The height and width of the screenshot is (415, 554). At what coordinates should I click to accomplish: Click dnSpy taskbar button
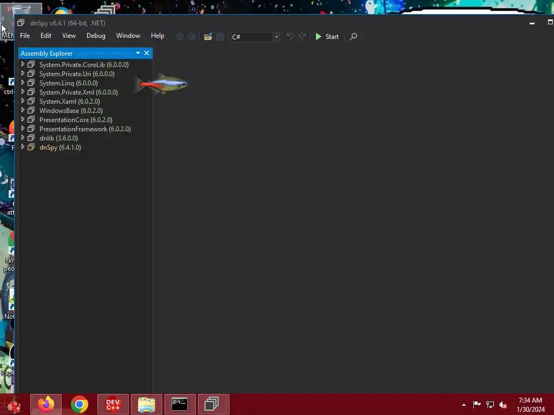pyautogui.click(x=213, y=404)
